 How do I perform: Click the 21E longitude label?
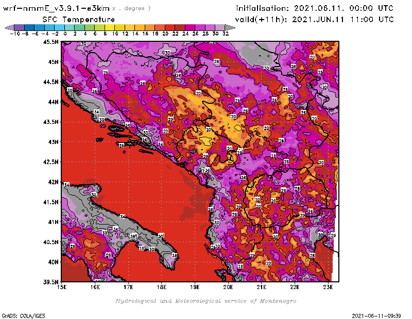262,287
